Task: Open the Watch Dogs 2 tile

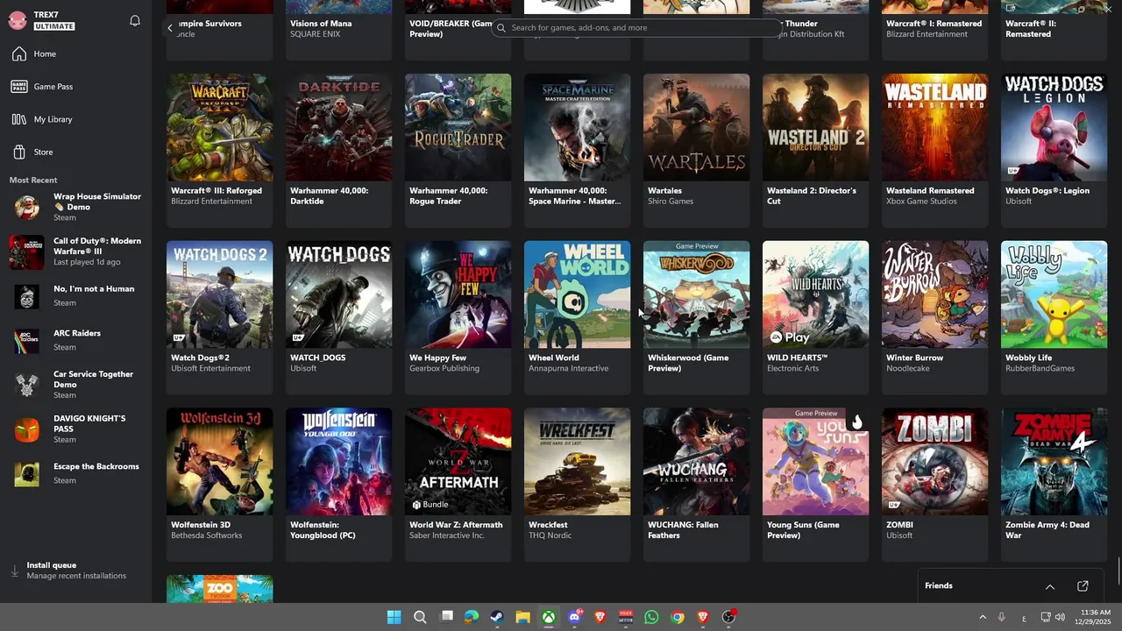Action: (219, 318)
